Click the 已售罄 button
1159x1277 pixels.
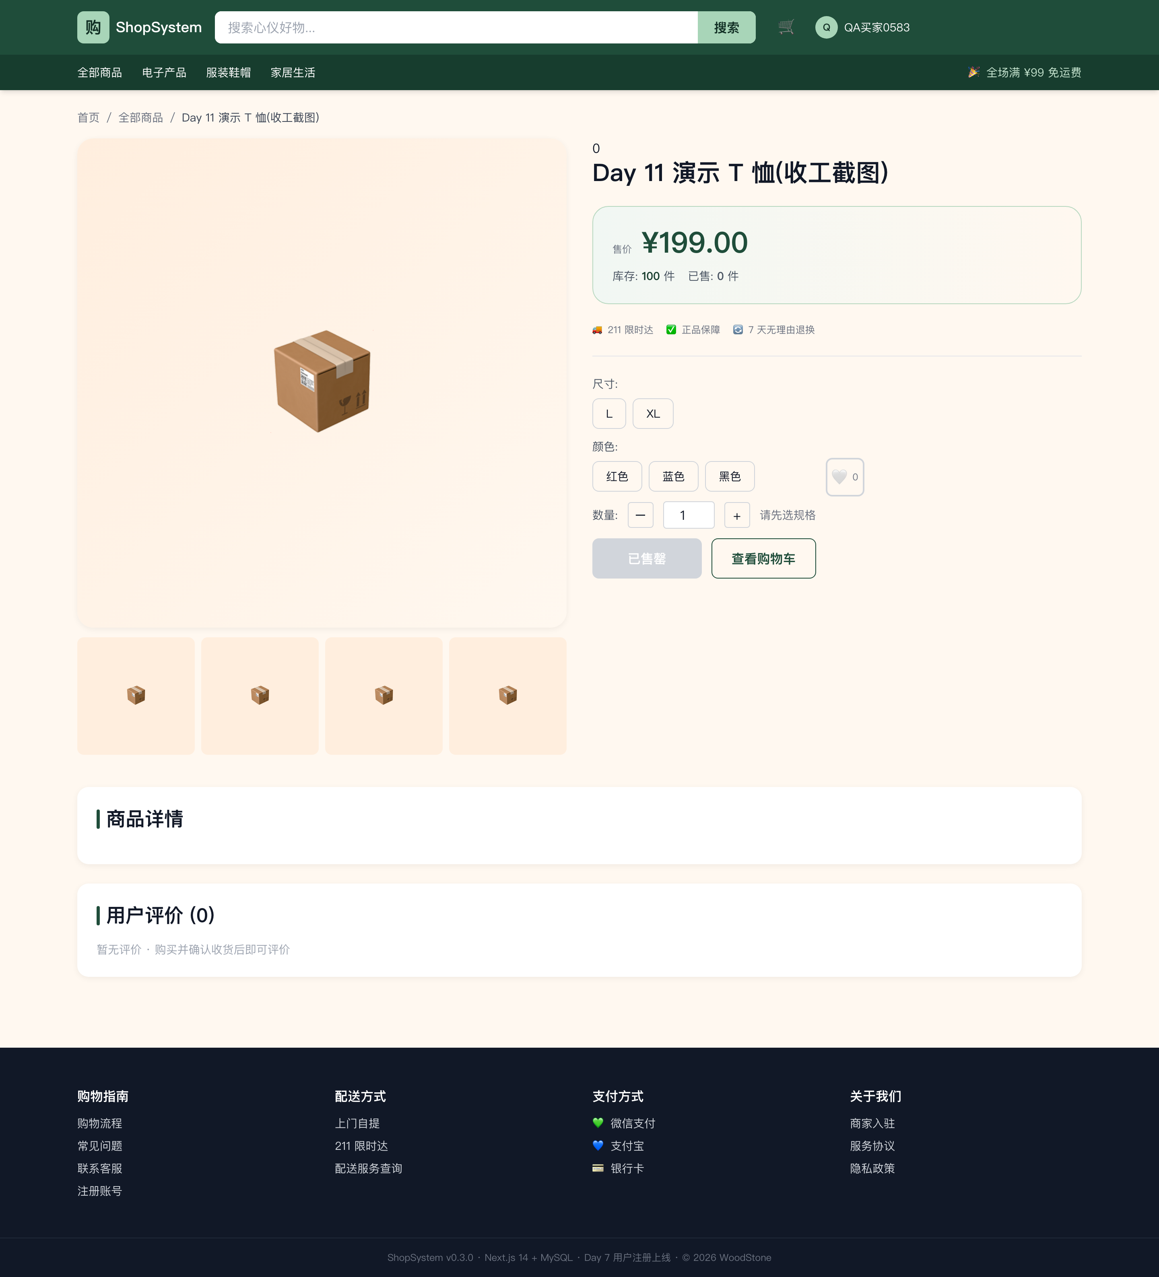click(647, 559)
